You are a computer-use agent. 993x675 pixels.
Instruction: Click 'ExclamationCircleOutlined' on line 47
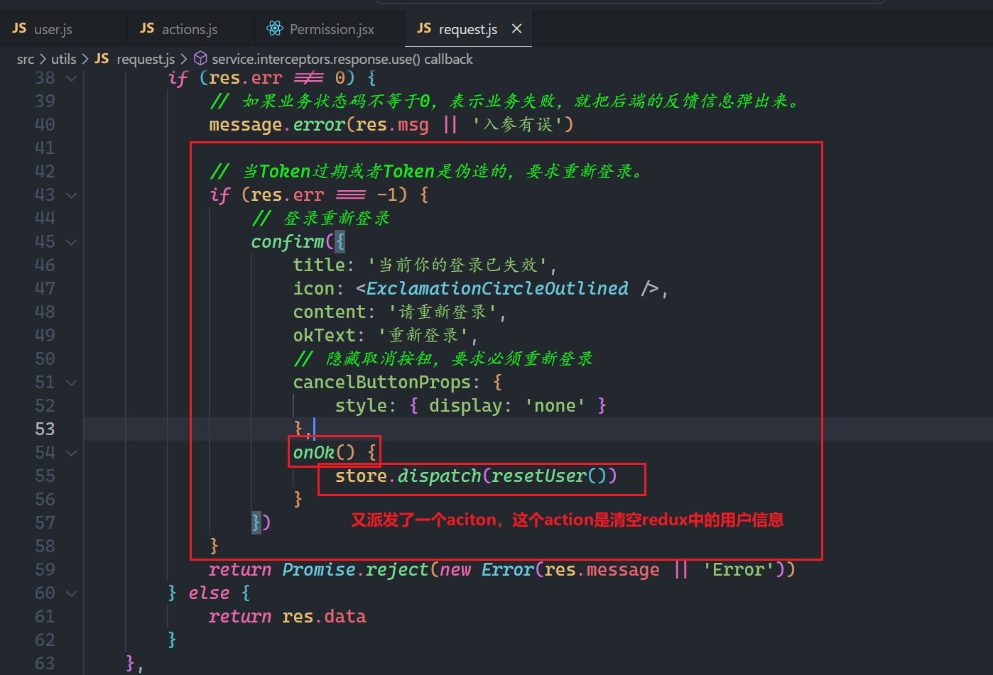(x=497, y=289)
